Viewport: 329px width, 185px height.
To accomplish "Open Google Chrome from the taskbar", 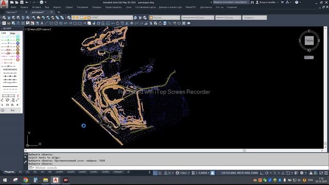I will point(26,180).
